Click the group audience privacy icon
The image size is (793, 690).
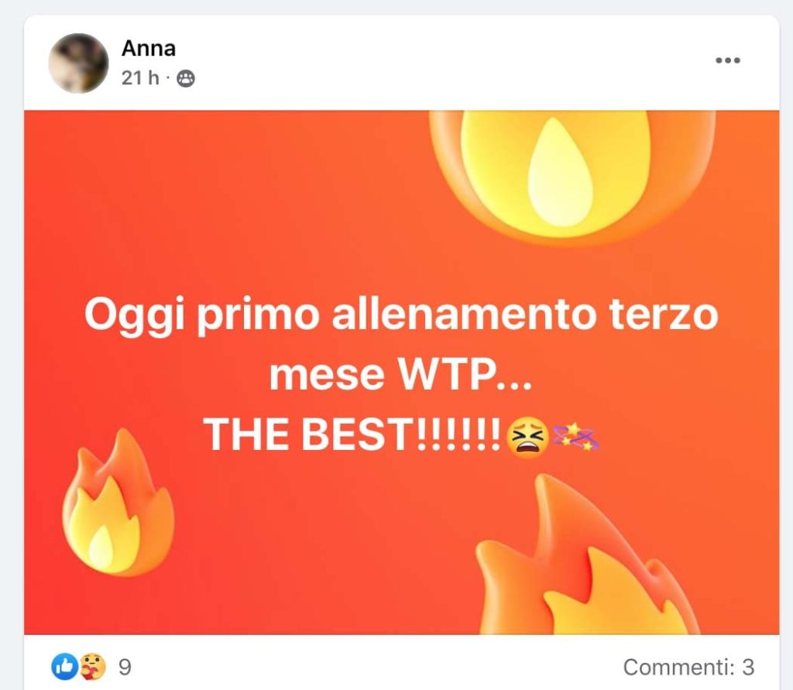click(x=186, y=78)
